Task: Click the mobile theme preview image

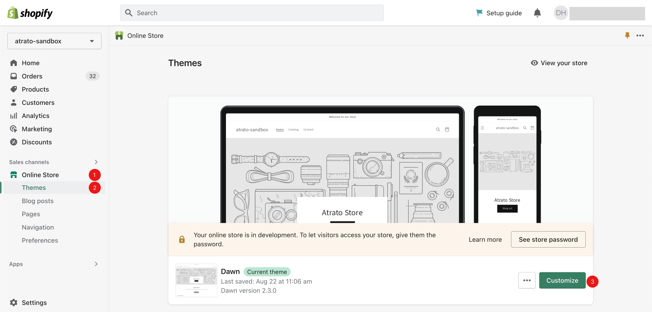Action: [507, 164]
